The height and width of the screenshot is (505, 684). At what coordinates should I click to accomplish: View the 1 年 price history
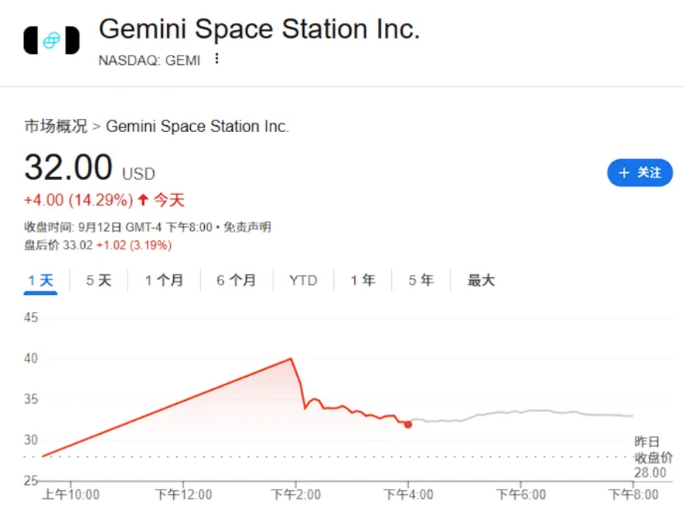tap(362, 280)
